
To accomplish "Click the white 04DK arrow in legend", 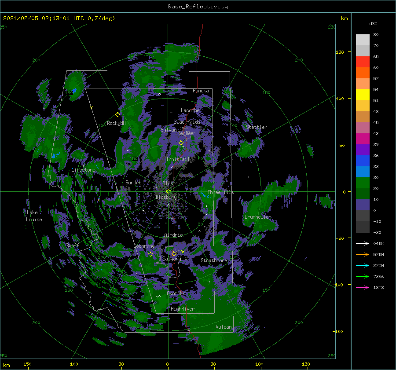I will coord(363,243).
